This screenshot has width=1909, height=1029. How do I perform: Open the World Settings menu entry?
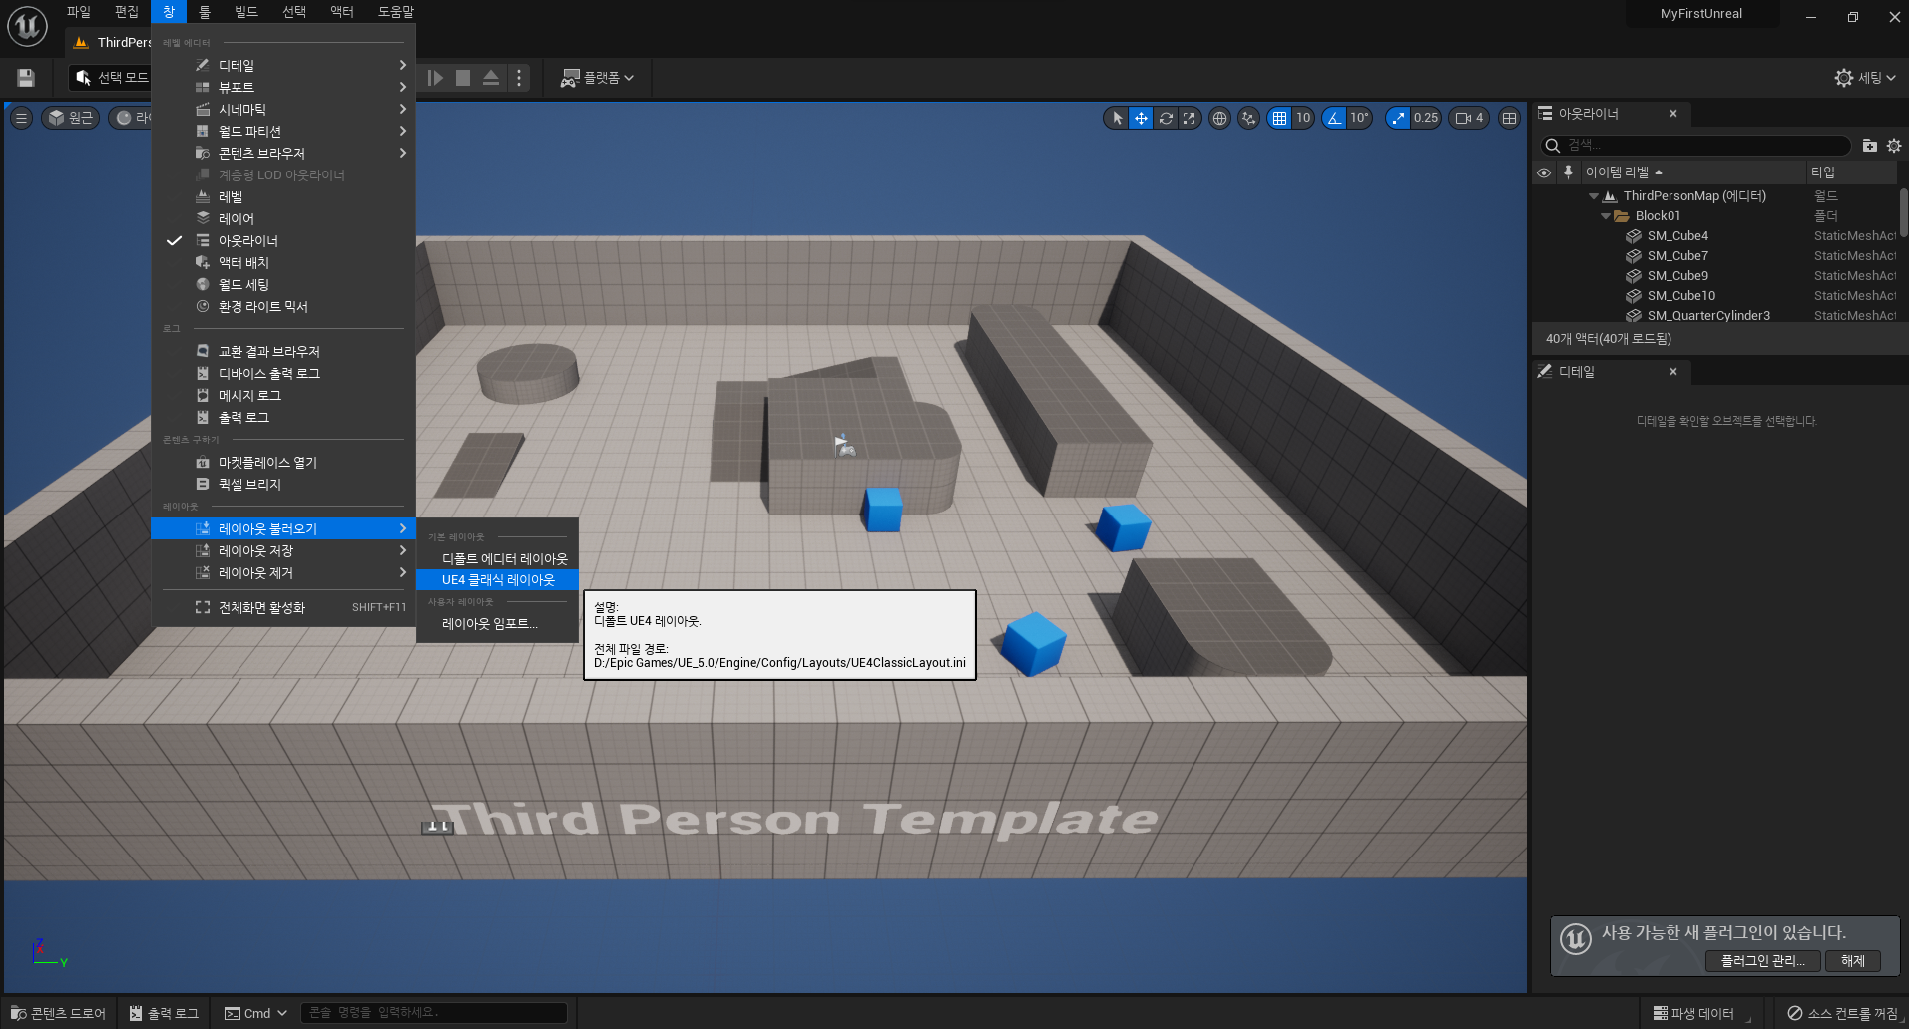[x=283, y=285]
